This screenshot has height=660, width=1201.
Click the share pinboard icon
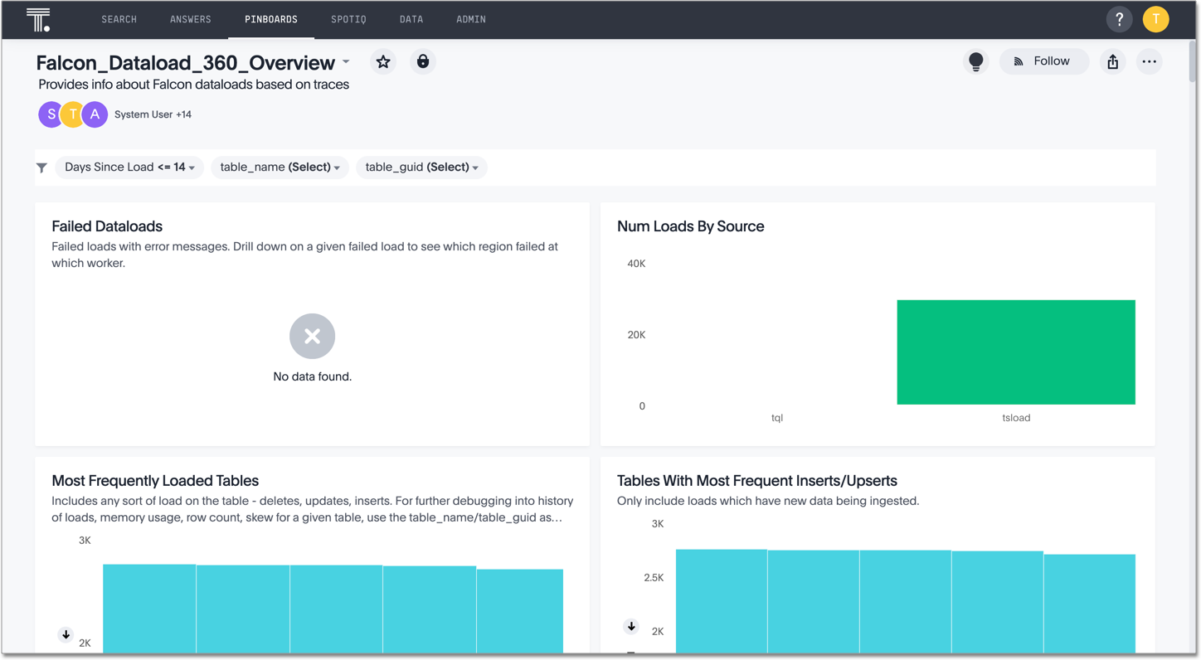(1113, 62)
